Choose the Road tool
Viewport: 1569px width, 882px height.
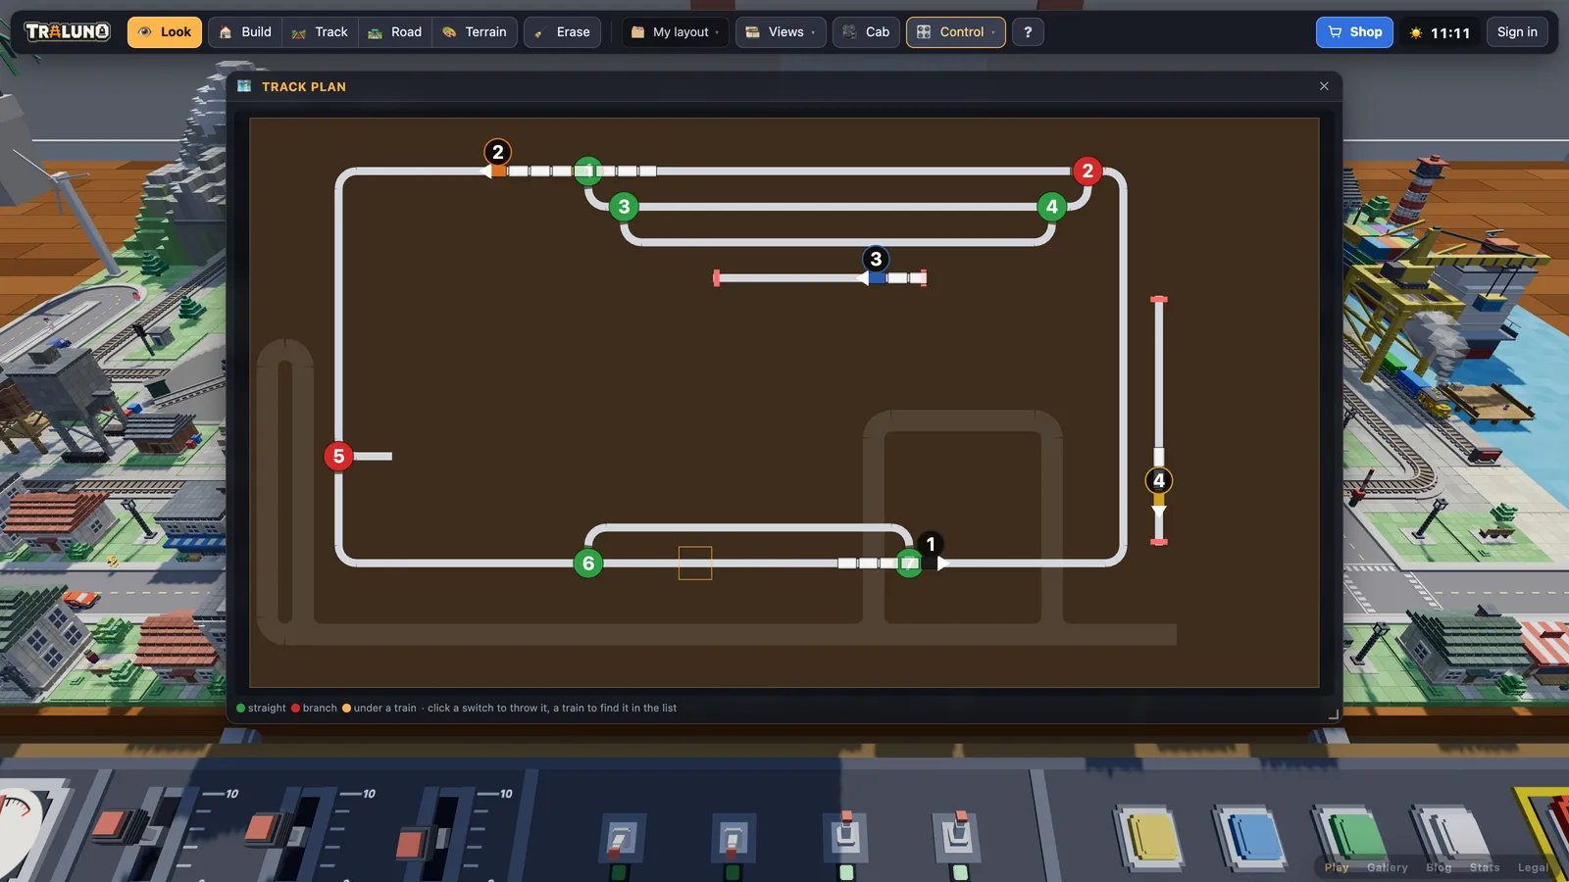coord(395,32)
